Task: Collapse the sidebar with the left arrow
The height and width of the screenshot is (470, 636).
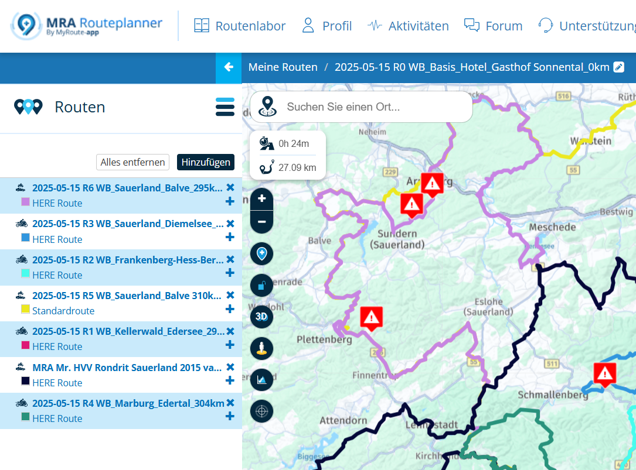Action: coord(229,67)
